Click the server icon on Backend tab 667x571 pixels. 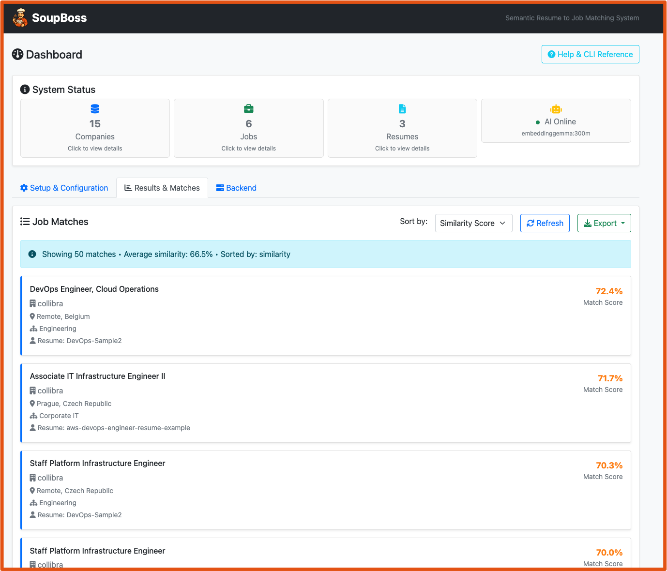[x=220, y=188]
